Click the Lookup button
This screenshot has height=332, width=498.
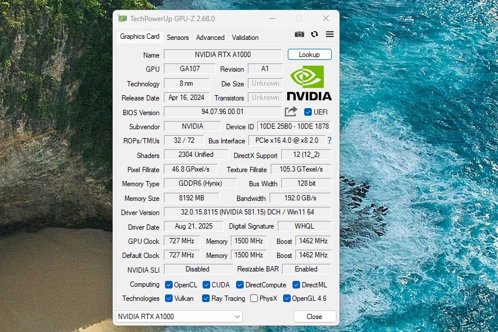pyautogui.click(x=309, y=55)
